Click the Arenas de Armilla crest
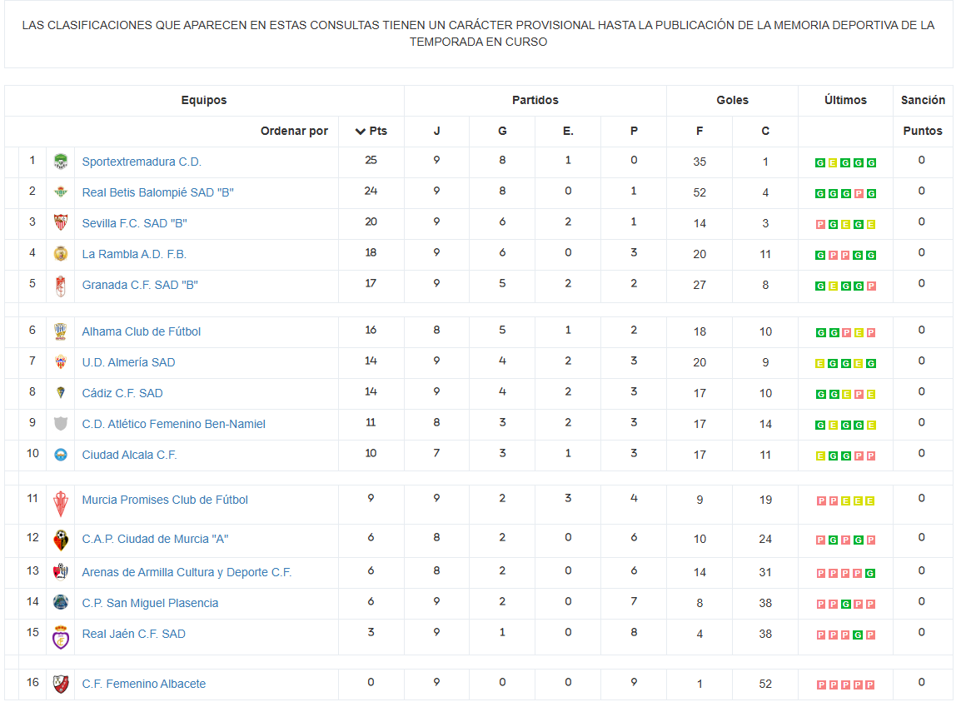Image resolution: width=971 pixels, height=702 pixels. click(x=61, y=572)
